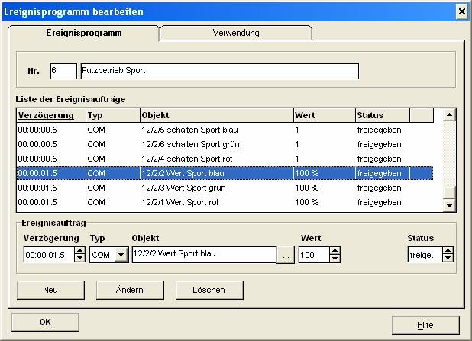Viewport: 472px width, 341px height.
Task: Click the program name field Putzbetrieb Sport
Action: point(219,71)
